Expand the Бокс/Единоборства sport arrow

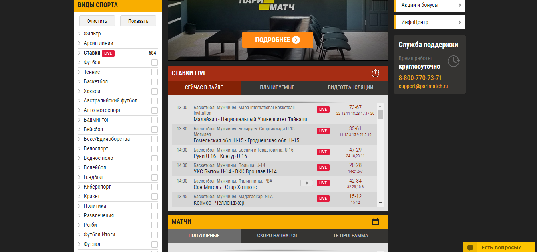coord(79,139)
